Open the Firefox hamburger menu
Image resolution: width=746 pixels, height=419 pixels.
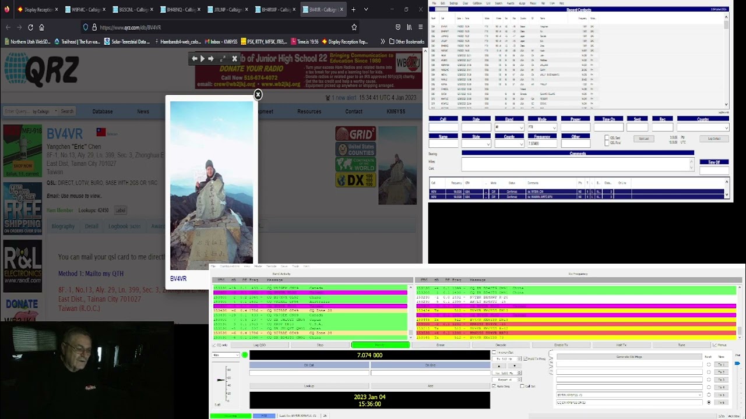[420, 27]
